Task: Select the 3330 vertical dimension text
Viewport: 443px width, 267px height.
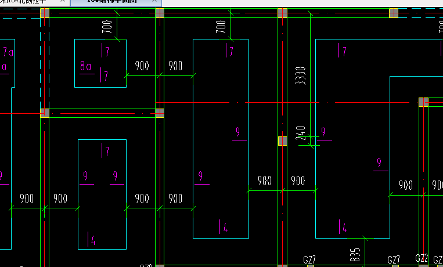Action: click(301, 75)
